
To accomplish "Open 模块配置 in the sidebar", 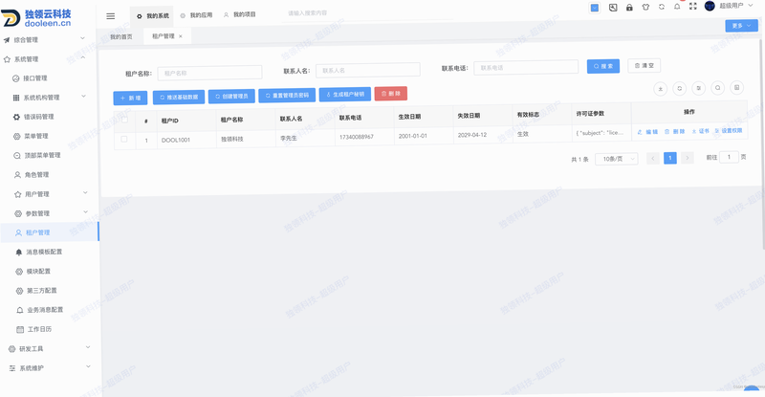I will [38, 271].
